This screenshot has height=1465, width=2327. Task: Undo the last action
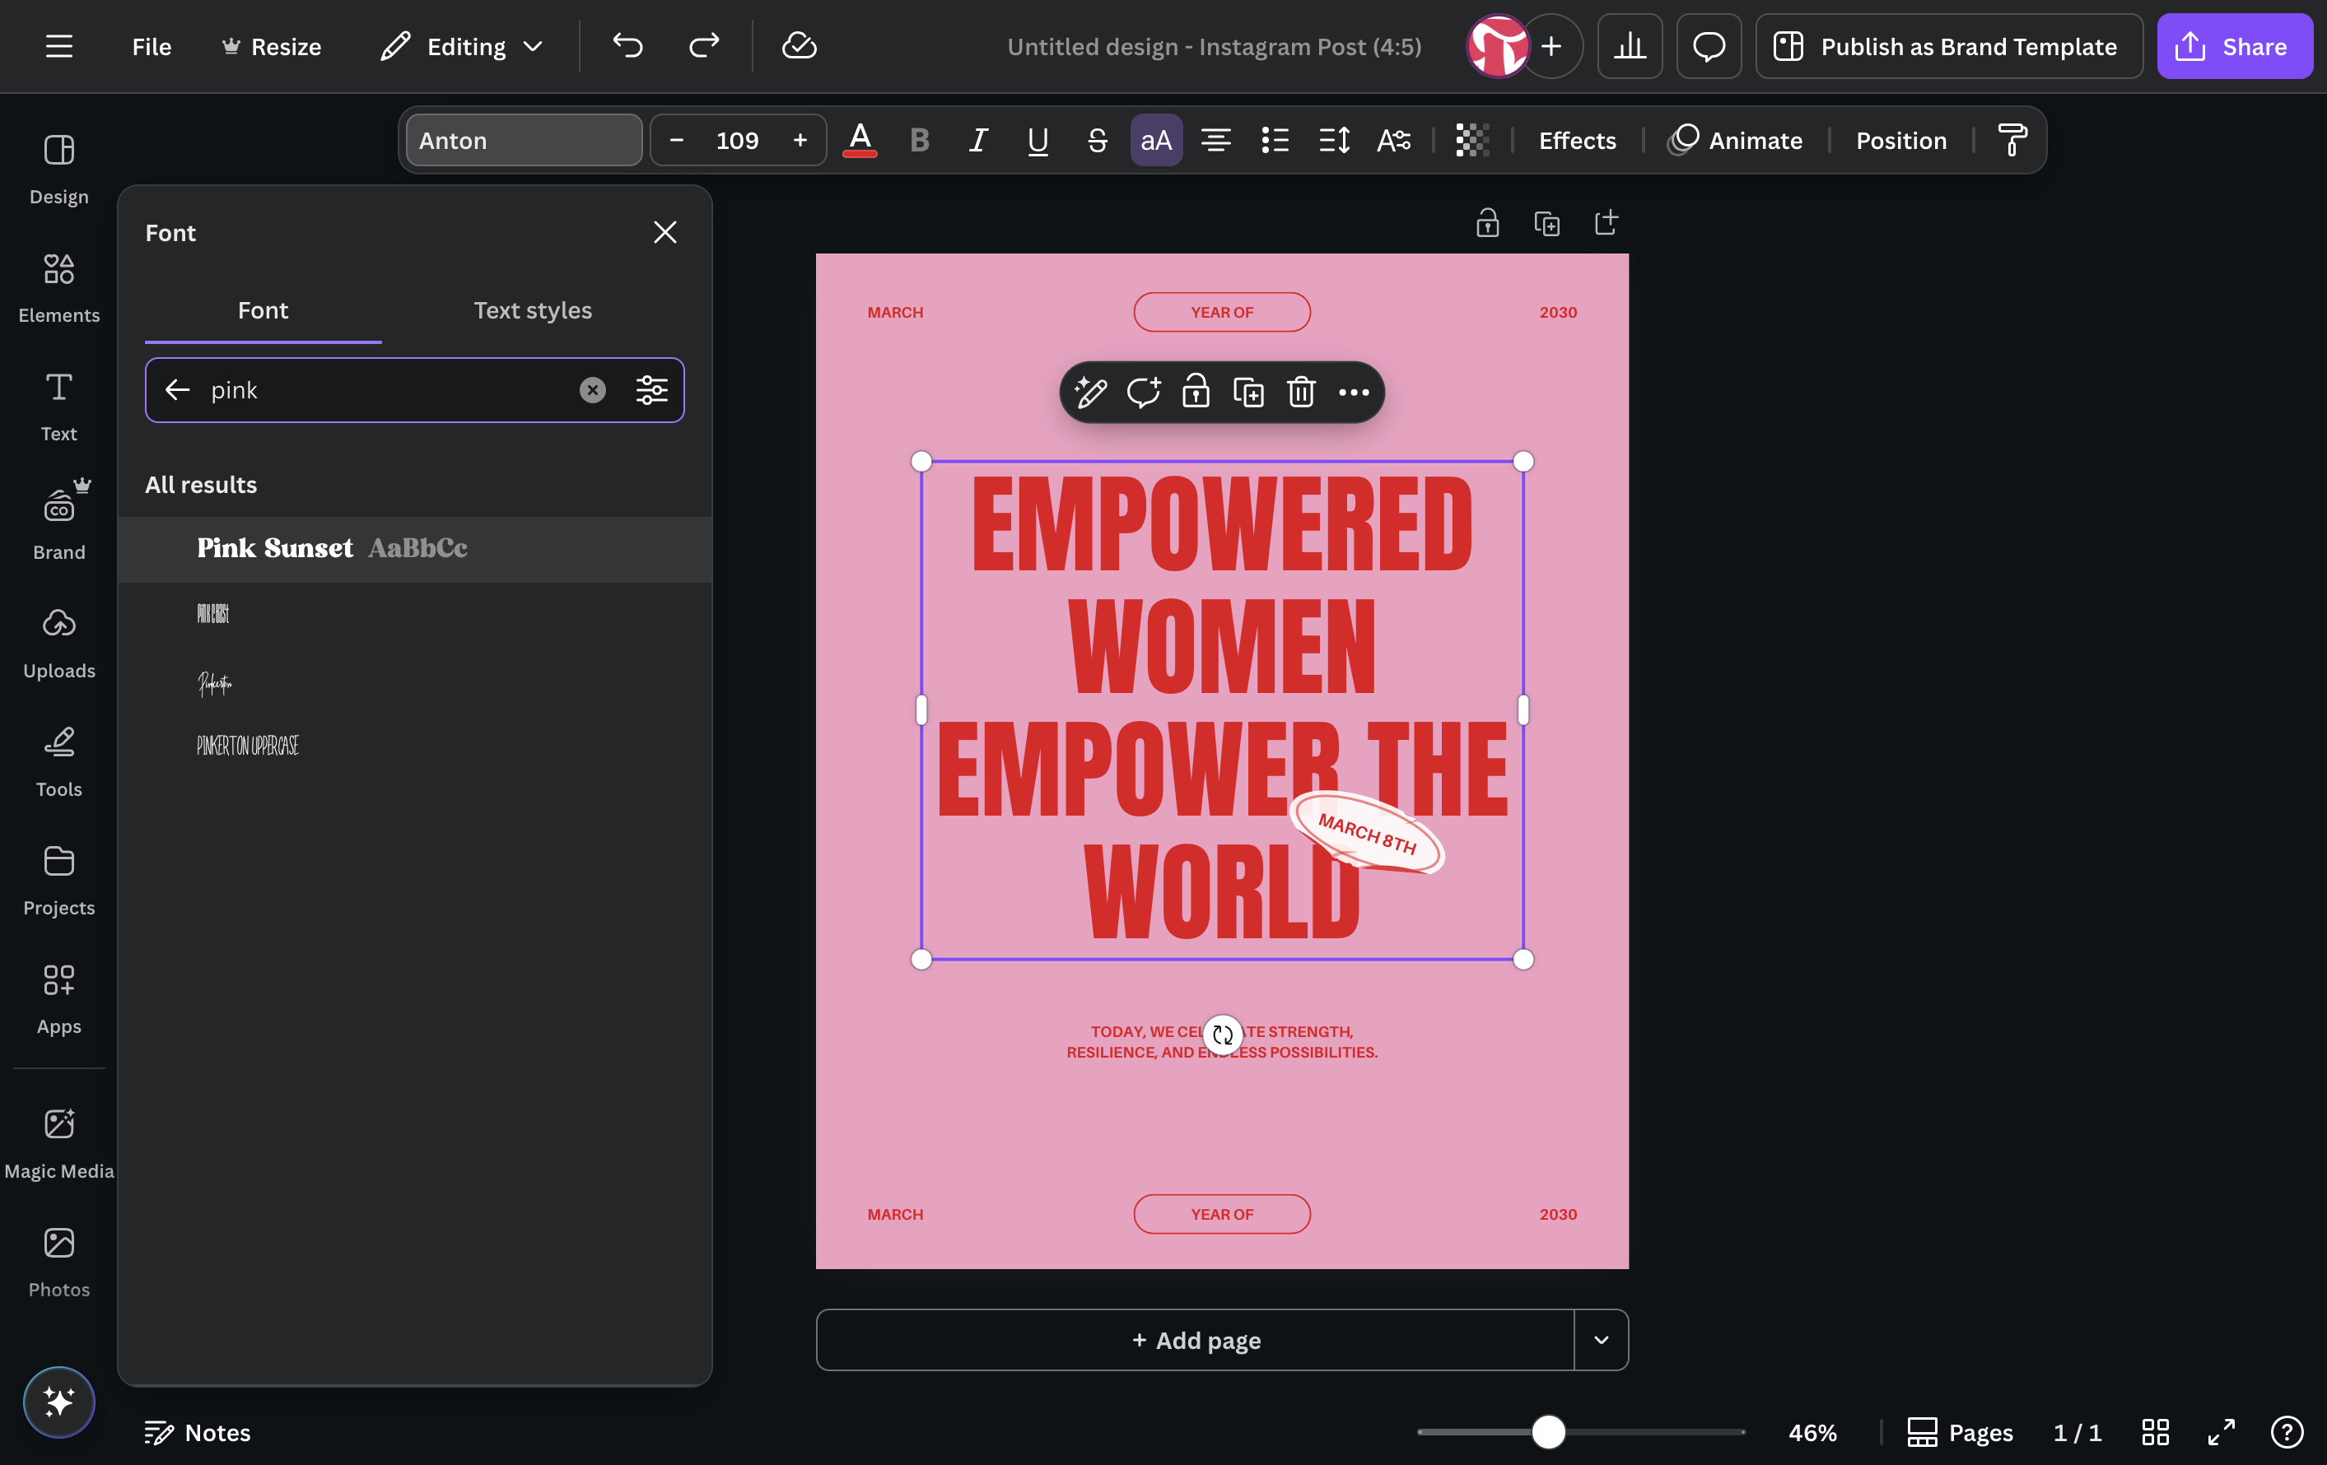click(627, 46)
